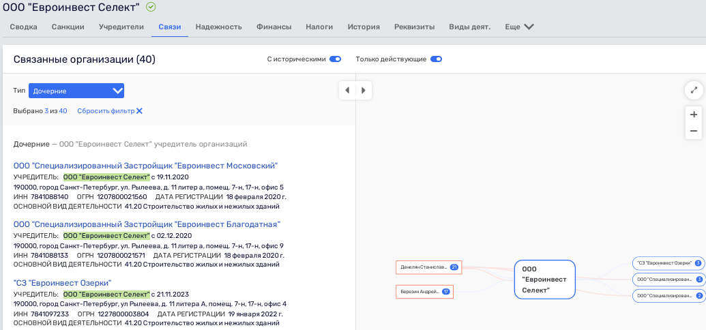
Task: Click address line ending офис 4
Action: (150, 304)
